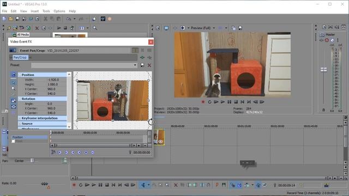Viewport: 349px width, 196px height.
Task: Toggle Enable Snapping in bottom toolbar
Action: 233,185
